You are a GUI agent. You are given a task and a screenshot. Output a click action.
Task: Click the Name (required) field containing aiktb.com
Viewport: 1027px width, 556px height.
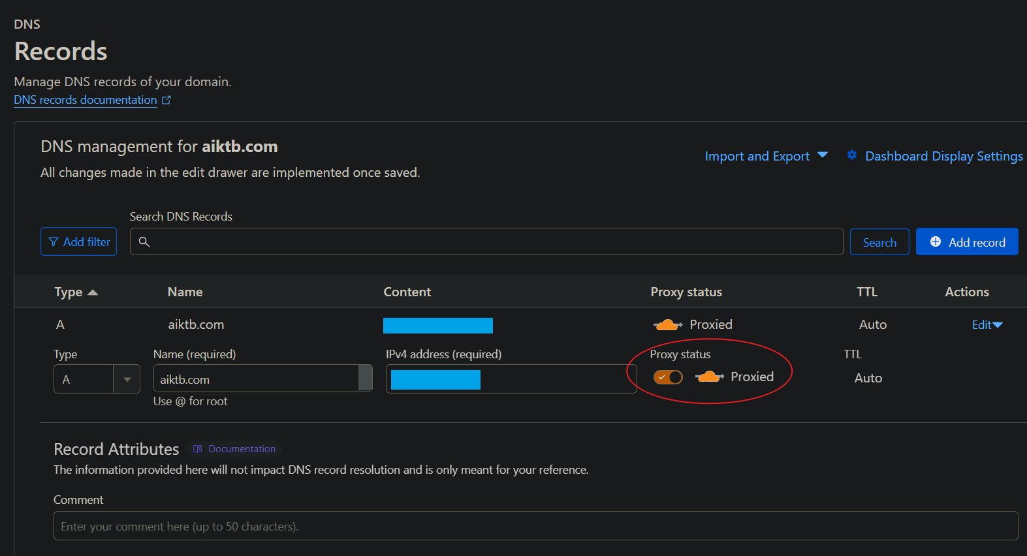[x=262, y=378]
